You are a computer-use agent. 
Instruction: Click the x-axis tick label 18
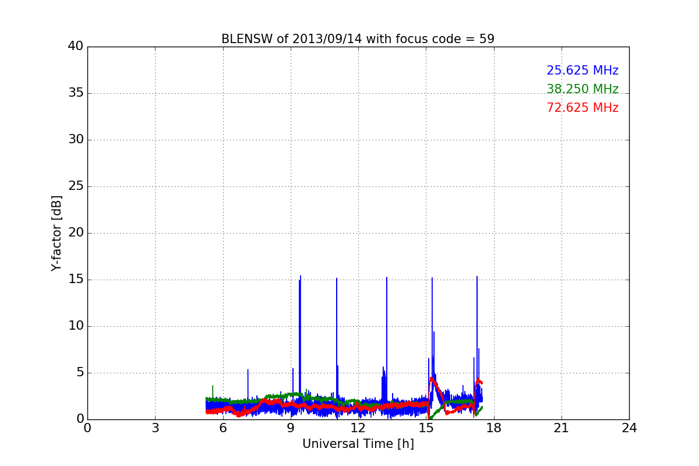coord(493,428)
